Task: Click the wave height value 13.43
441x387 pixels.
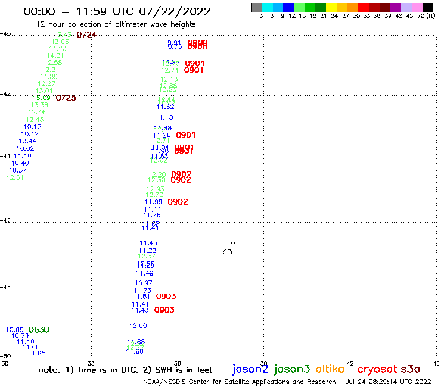Action: 63,35
